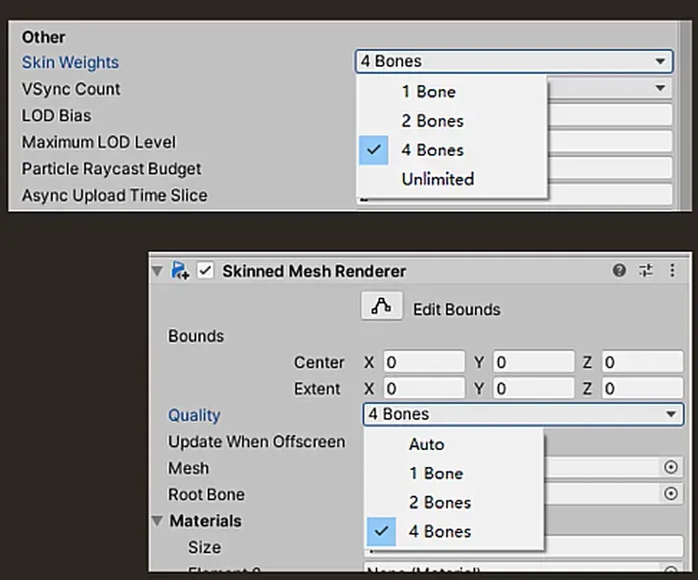The height and width of the screenshot is (580, 698).
Task: Click the Bounds Center X field
Action: click(423, 363)
